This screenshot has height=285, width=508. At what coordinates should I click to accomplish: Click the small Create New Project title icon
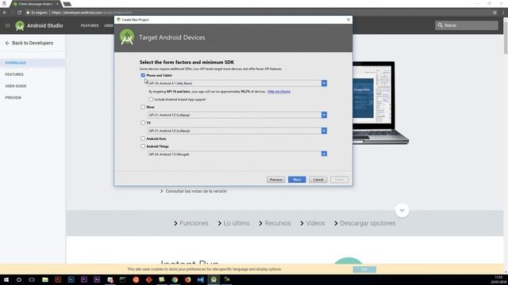coord(118,20)
